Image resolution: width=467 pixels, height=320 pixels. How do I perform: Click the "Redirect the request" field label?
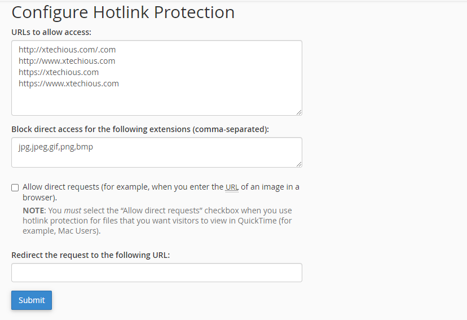click(x=90, y=255)
